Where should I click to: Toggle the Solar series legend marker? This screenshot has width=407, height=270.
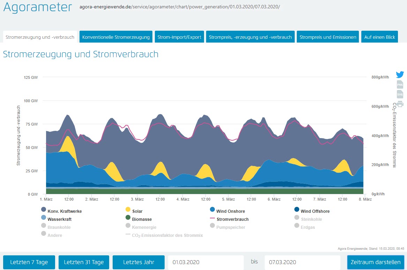[128, 210]
